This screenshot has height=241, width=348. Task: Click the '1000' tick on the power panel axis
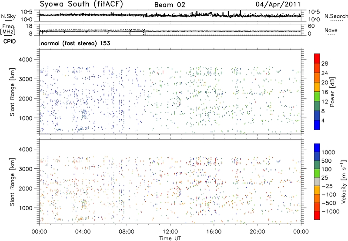[25, 118]
